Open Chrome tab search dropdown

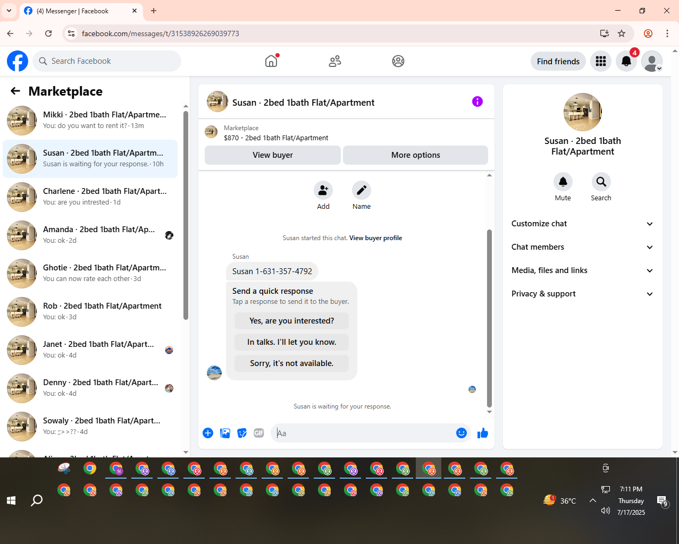pos(9,11)
